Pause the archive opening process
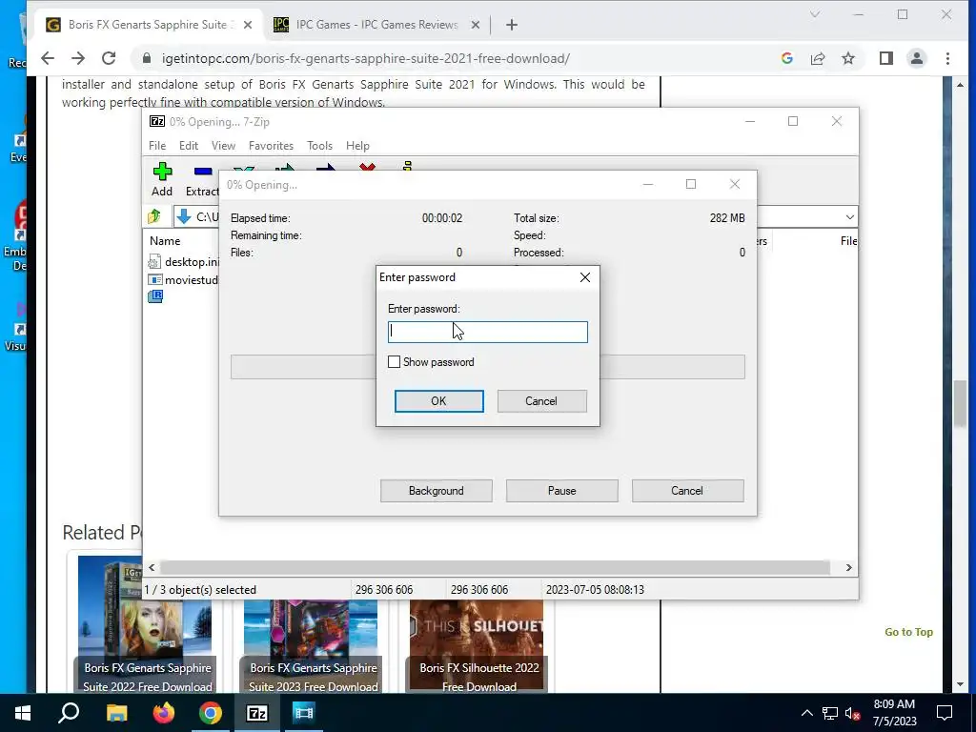Image resolution: width=976 pixels, height=732 pixels. pyautogui.click(x=562, y=491)
